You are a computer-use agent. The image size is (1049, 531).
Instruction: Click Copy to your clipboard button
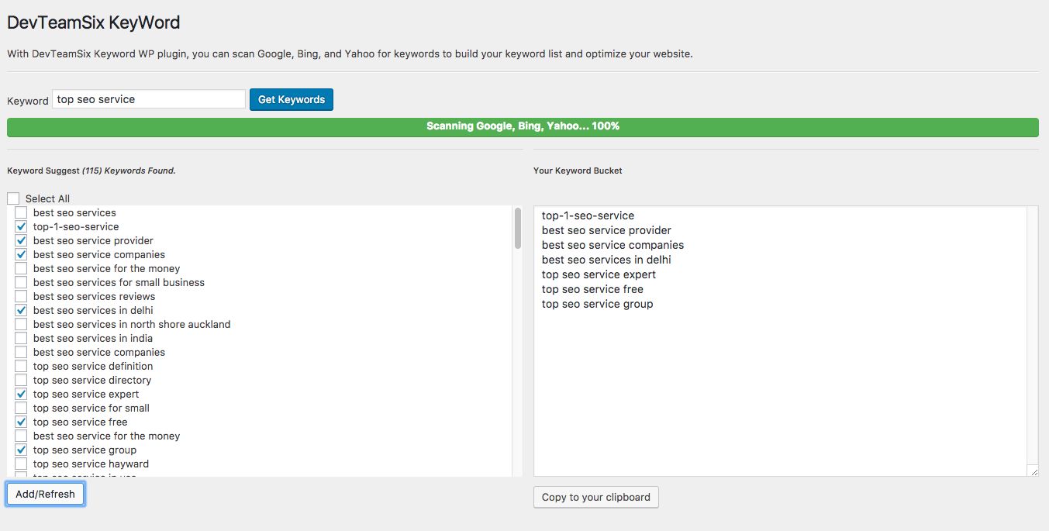[595, 497]
